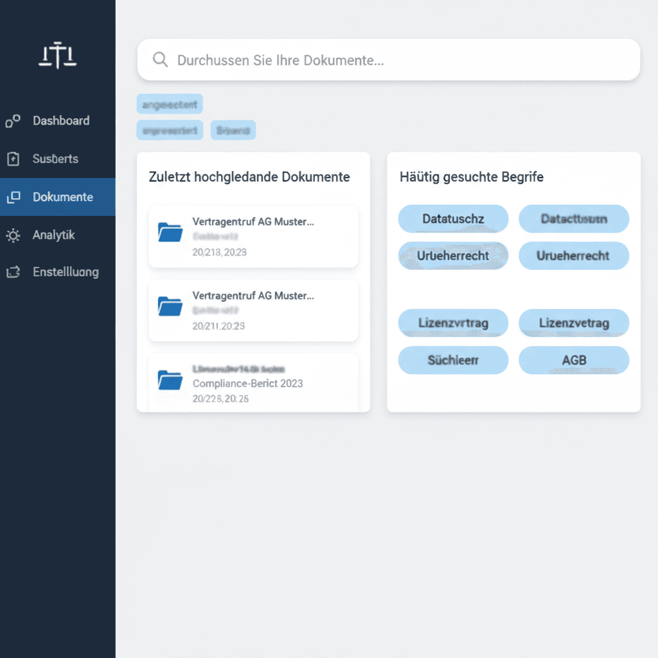Click the Zuletzt hochgledande Dokumente heading

[249, 177]
